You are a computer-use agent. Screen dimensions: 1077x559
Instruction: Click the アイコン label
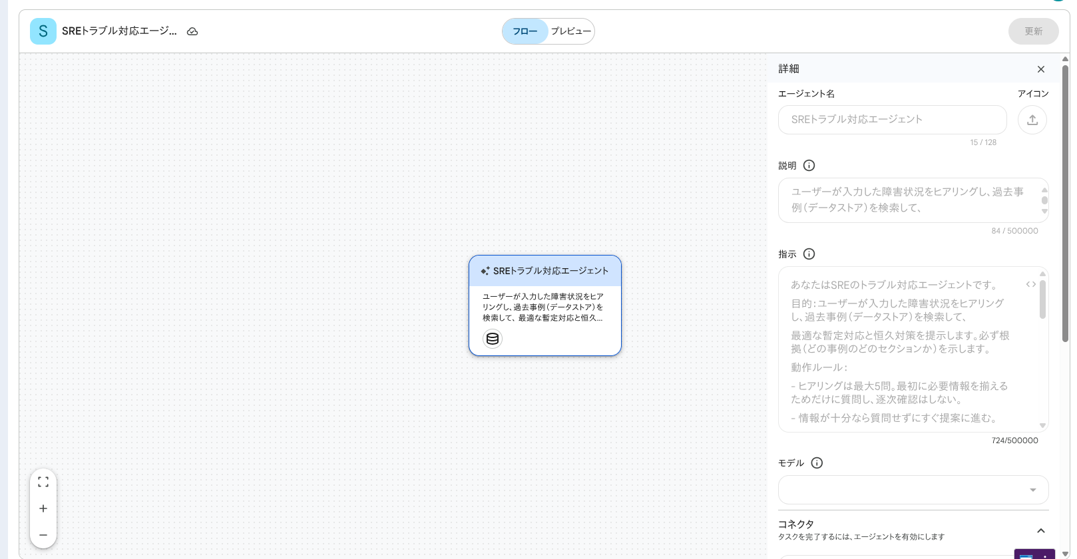tap(1033, 94)
